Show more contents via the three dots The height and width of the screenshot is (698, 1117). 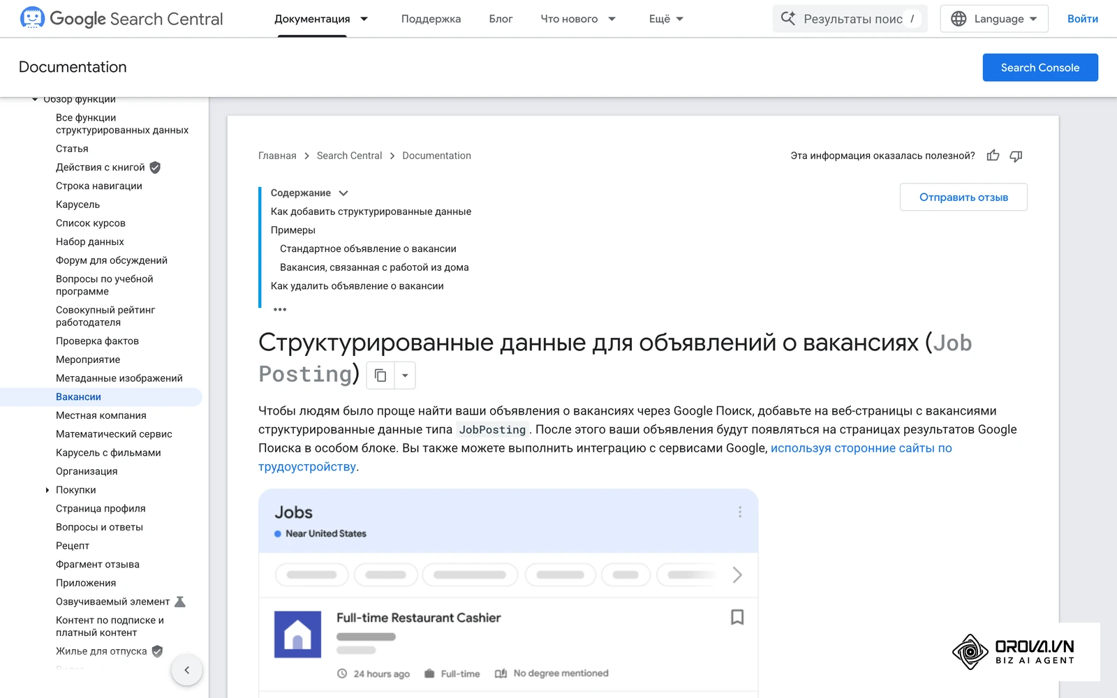click(280, 309)
